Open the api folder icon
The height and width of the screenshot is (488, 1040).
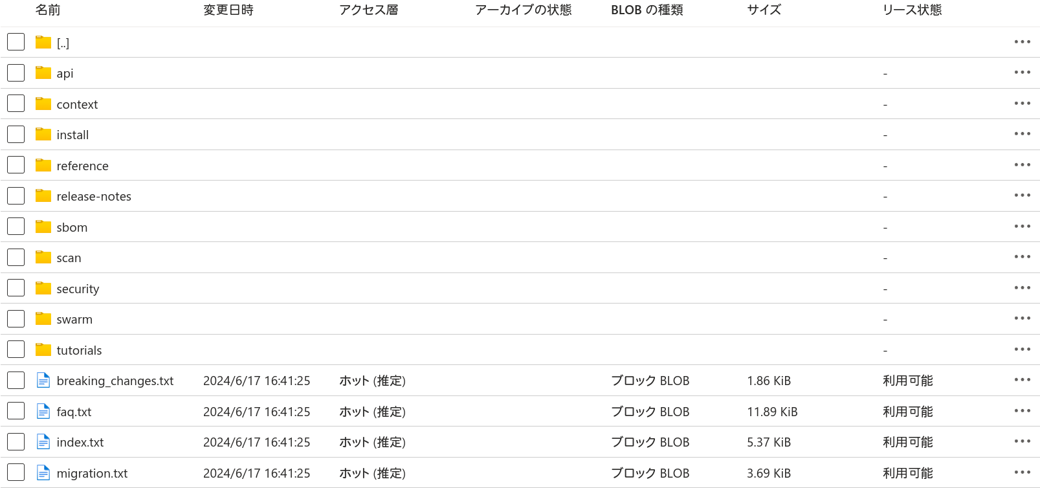pyautogui.click(x=43, y=72)
